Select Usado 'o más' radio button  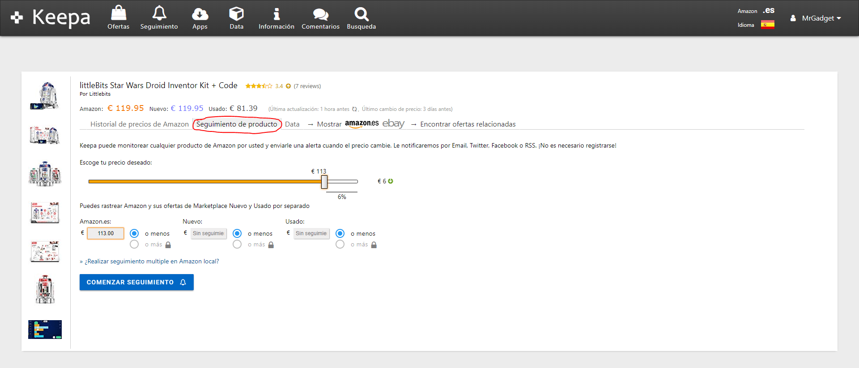340,244
